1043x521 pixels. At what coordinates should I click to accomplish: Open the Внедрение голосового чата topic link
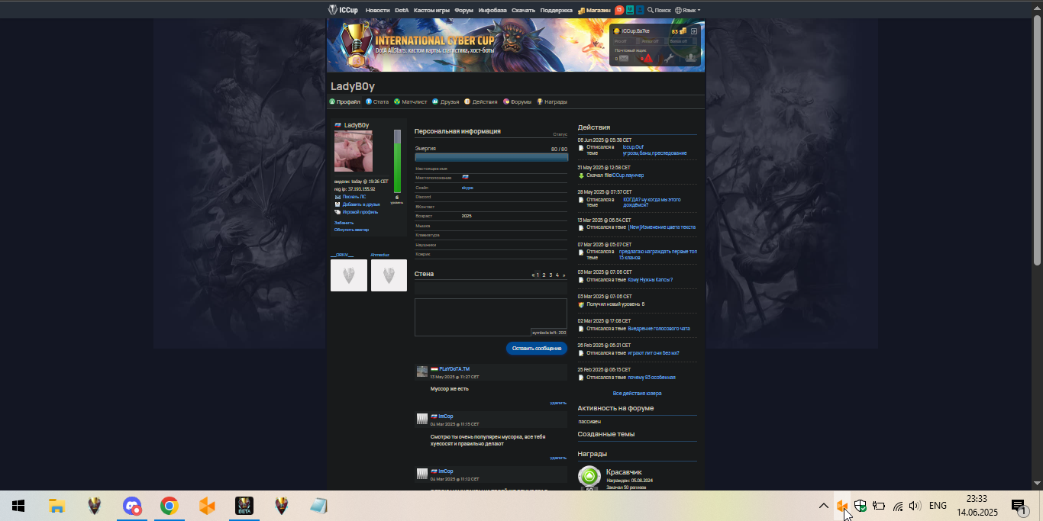(x=659, y=329)
